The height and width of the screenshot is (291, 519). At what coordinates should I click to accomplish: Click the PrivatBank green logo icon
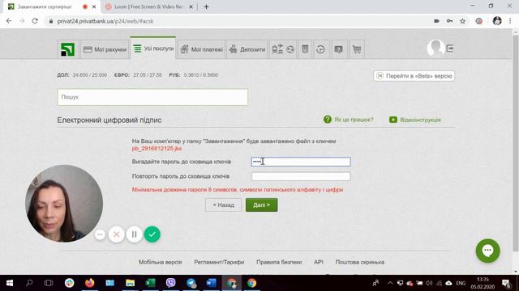pos(68,49)
